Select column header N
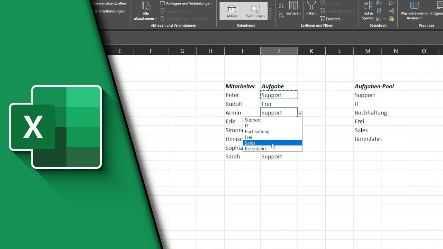Viewport: 443px width, 249px height. [x=396, y=51]
